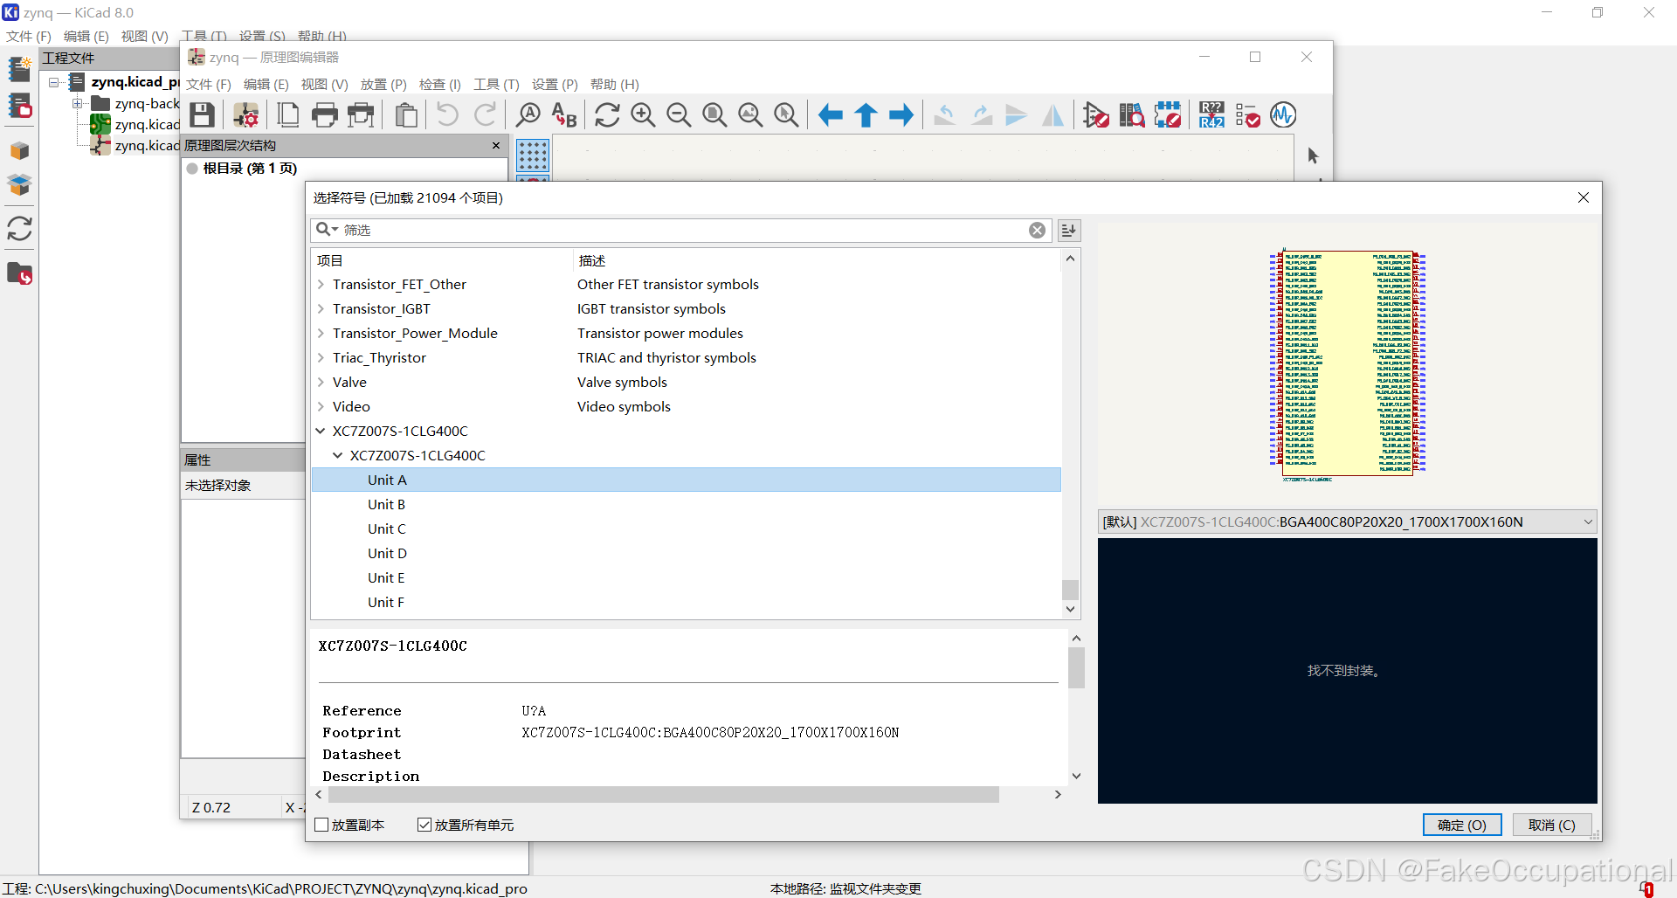The image size is (1677, 898).
Task: Collapse the zynq.kicad_pro project node
Action: coord(53,82)
